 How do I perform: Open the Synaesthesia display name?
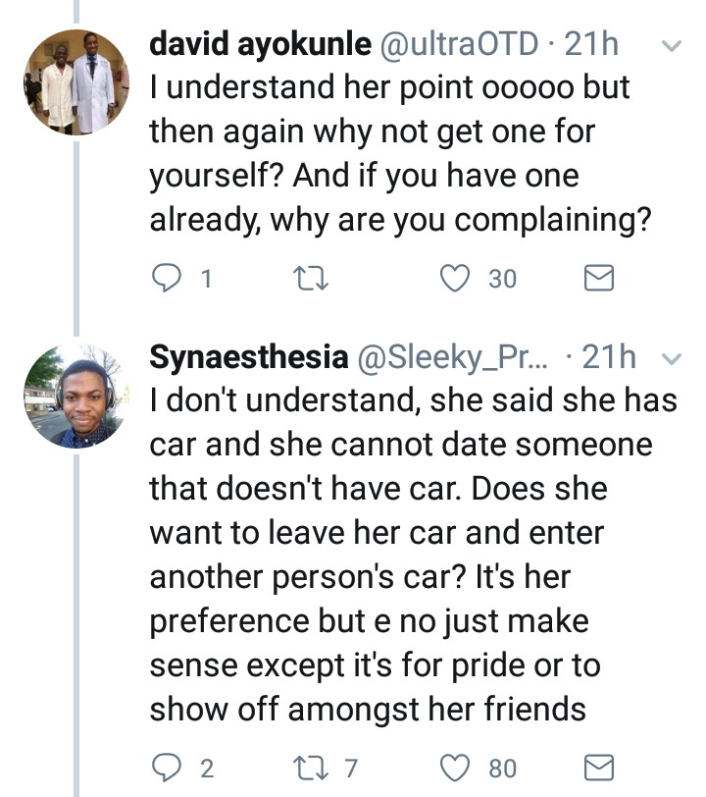(x=248, y=358)
